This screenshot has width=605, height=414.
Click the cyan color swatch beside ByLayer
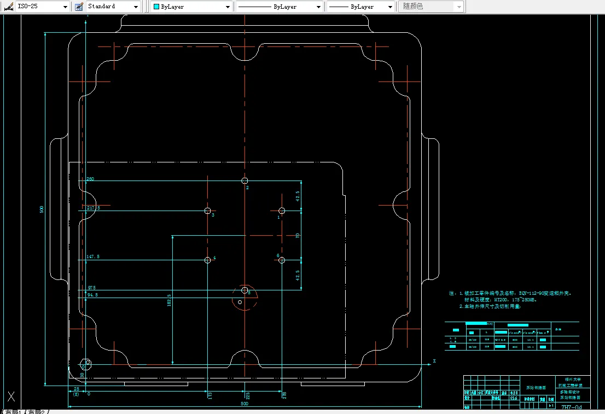pyautogui.click(x=156, y=7)
